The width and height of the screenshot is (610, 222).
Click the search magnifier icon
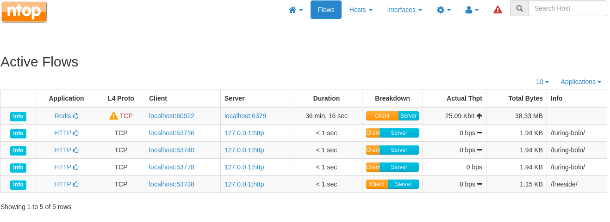tap(519, 8)
